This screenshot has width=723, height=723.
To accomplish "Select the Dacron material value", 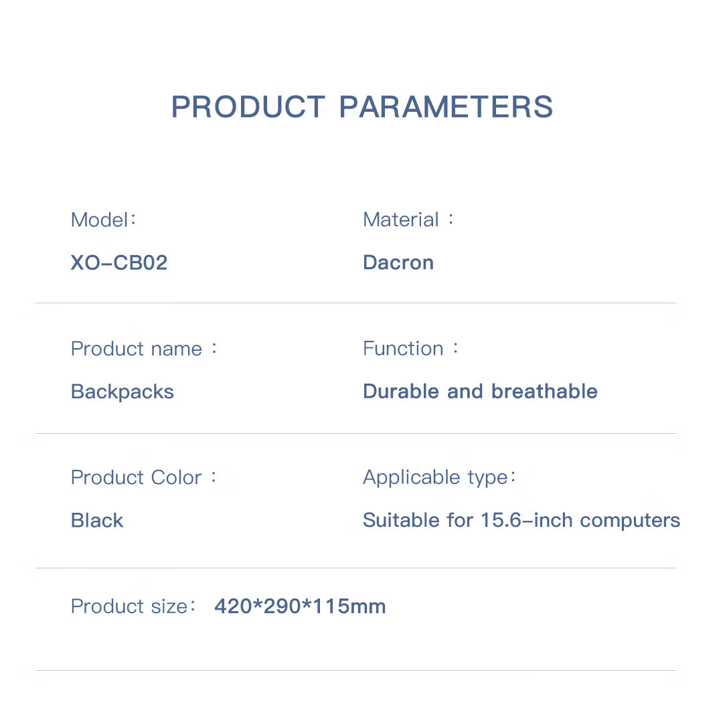I will click(x=398, y=262).
